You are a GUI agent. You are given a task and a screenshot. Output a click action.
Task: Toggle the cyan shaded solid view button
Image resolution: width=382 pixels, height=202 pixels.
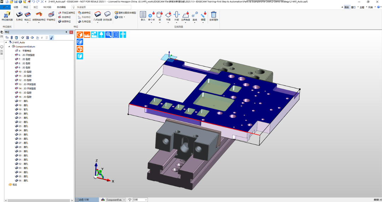80,56
